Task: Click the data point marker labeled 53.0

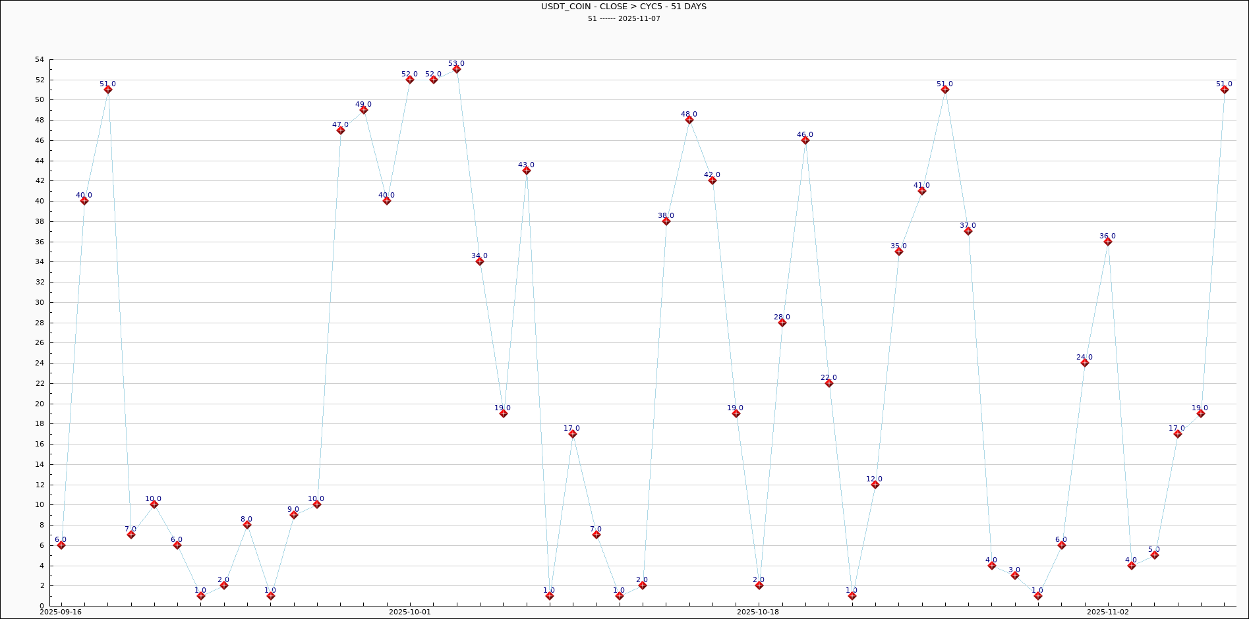Action: (456, 69)
